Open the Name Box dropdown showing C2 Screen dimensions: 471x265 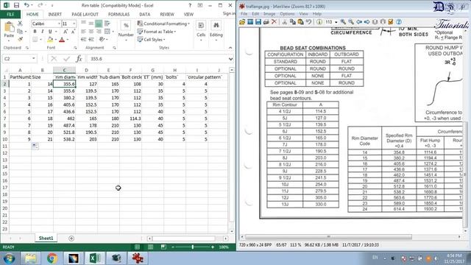tap(34, 59)
